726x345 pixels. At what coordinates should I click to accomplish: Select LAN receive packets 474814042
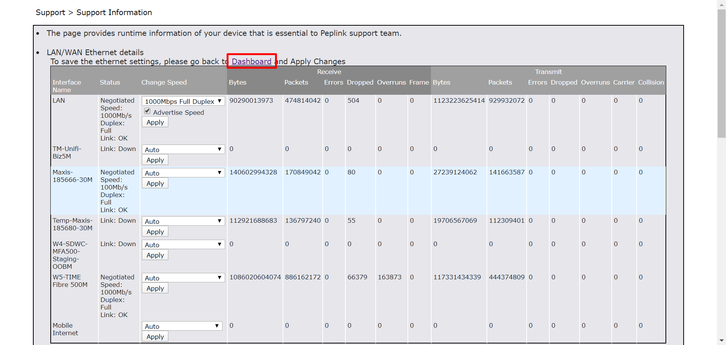[x=303, y=100]
